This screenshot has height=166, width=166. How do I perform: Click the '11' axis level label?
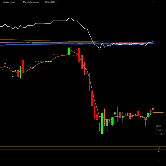[159, 161]
